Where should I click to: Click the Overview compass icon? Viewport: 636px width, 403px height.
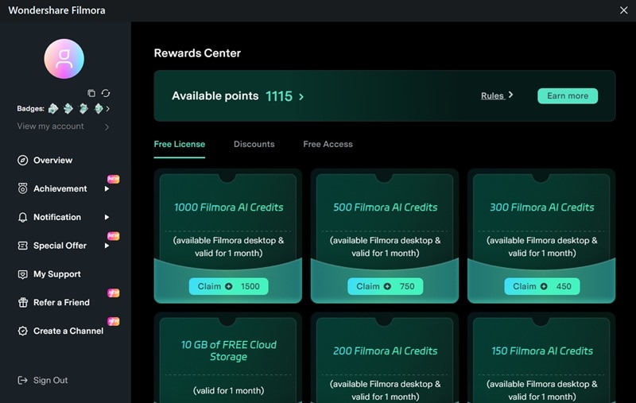pyautogui.click(x=23, y=160)
